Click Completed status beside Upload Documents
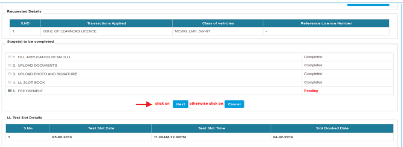Image resolution: width=403 pixels, height=147 pixels. (x=313, y=65)
